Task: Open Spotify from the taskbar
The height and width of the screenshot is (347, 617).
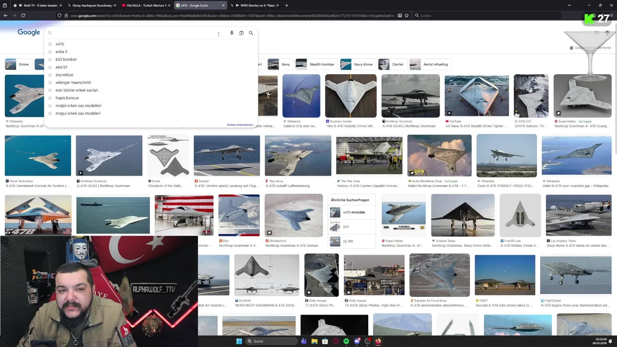Action: click(346, 341)
